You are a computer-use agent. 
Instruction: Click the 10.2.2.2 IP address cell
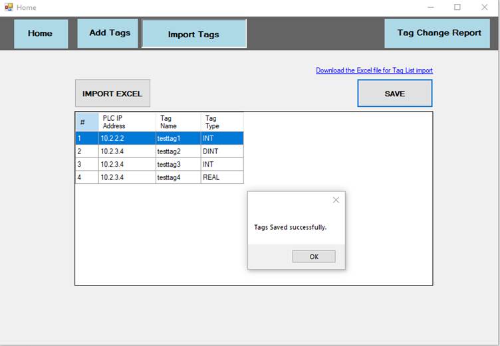pos(126,138)
